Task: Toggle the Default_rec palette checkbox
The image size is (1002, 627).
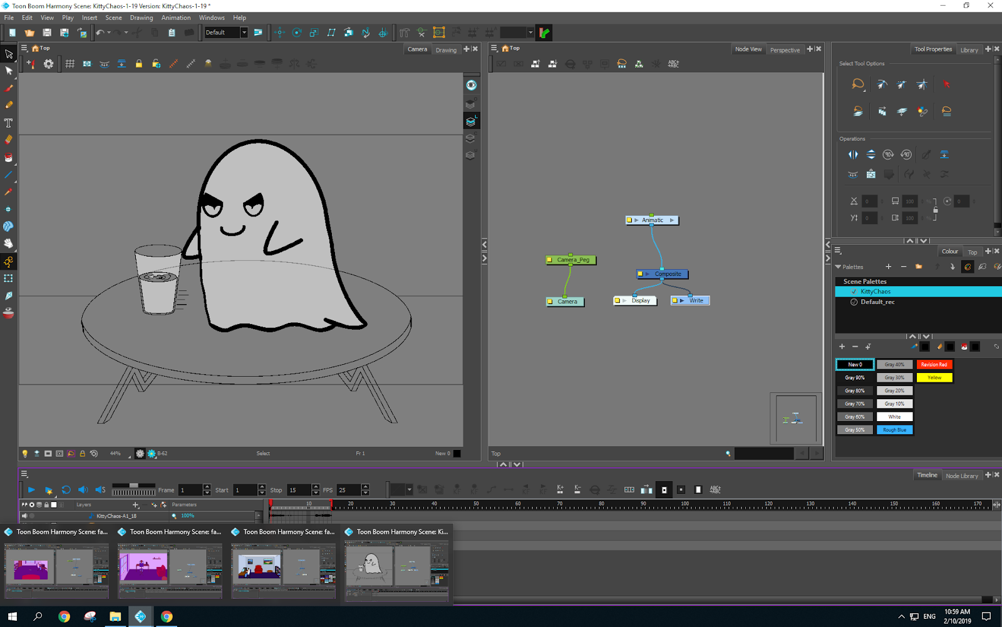Action: pyautogui.click(x=854, y=302)
